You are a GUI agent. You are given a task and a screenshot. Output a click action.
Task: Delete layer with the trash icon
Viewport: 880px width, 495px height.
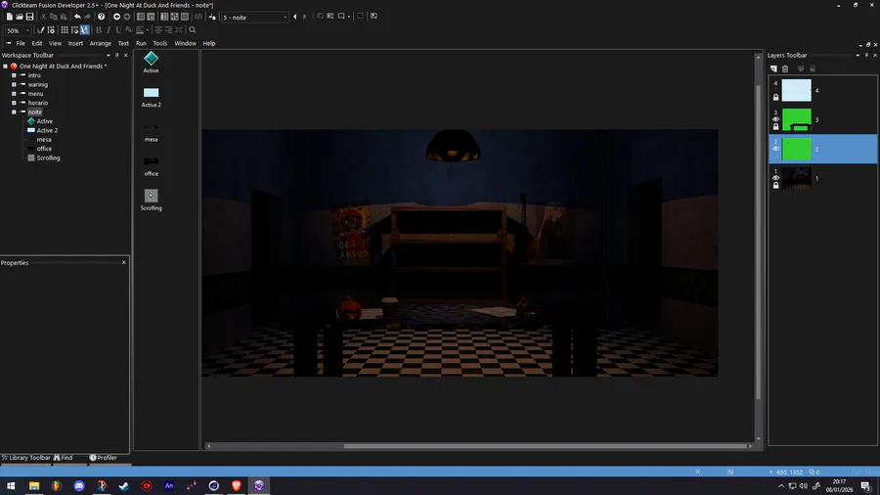[x=785, y=68]
